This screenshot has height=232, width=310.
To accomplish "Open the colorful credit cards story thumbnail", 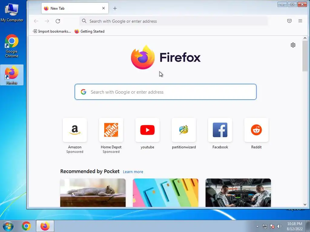I will (166, 193).
